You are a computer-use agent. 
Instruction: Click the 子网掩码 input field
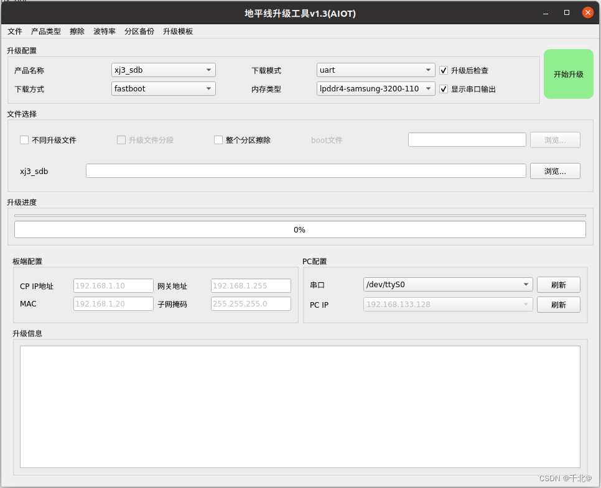pos(251,304)
